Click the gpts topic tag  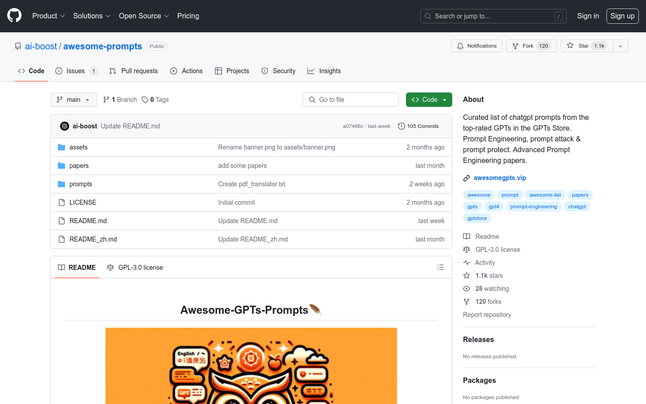tap(472, 206)
